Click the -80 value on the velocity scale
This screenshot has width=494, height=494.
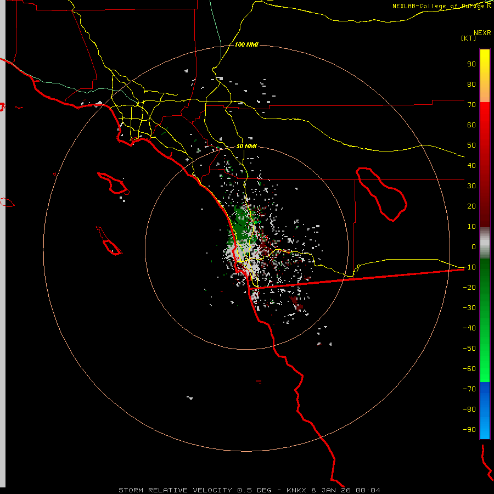[x=469, y=409]
